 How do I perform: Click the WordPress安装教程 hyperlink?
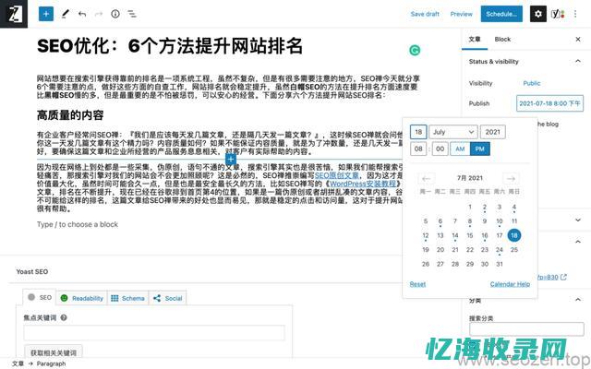click(x=363, y=184)
